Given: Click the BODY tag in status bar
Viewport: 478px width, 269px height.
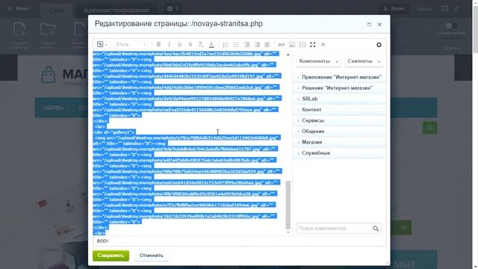Looking at the screenshot, I should (103, 241).
